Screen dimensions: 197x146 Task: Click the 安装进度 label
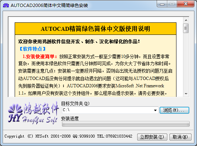pos(70,118)
